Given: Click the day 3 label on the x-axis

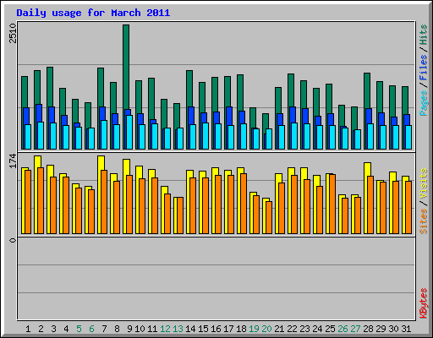Looking at the screenshot, I should point(53,329).
